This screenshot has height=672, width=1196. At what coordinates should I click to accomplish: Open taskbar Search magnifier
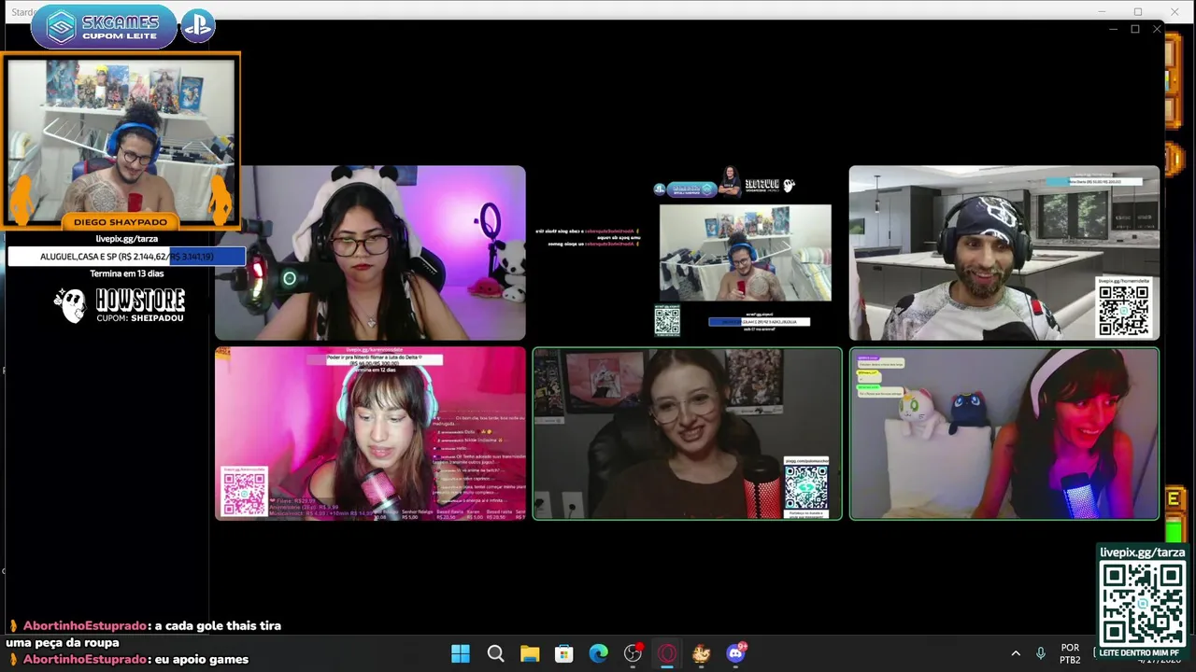495,653
